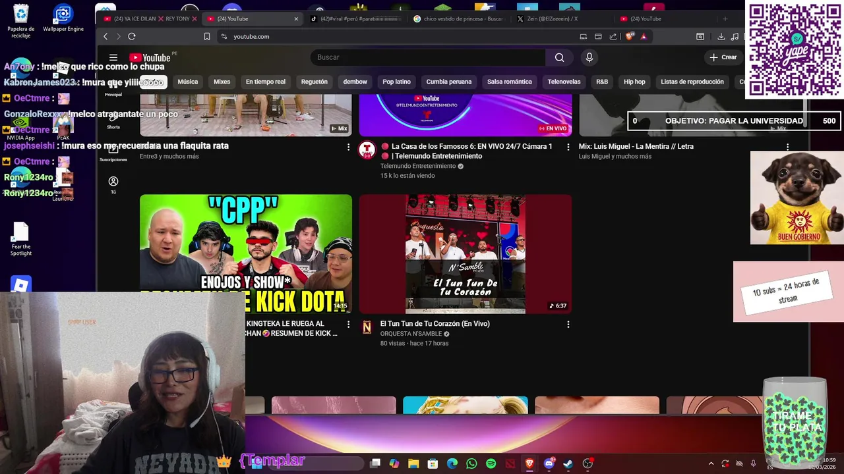
Task: Open the Brave Shields lion icon
Action: click(x=629, y=36)
